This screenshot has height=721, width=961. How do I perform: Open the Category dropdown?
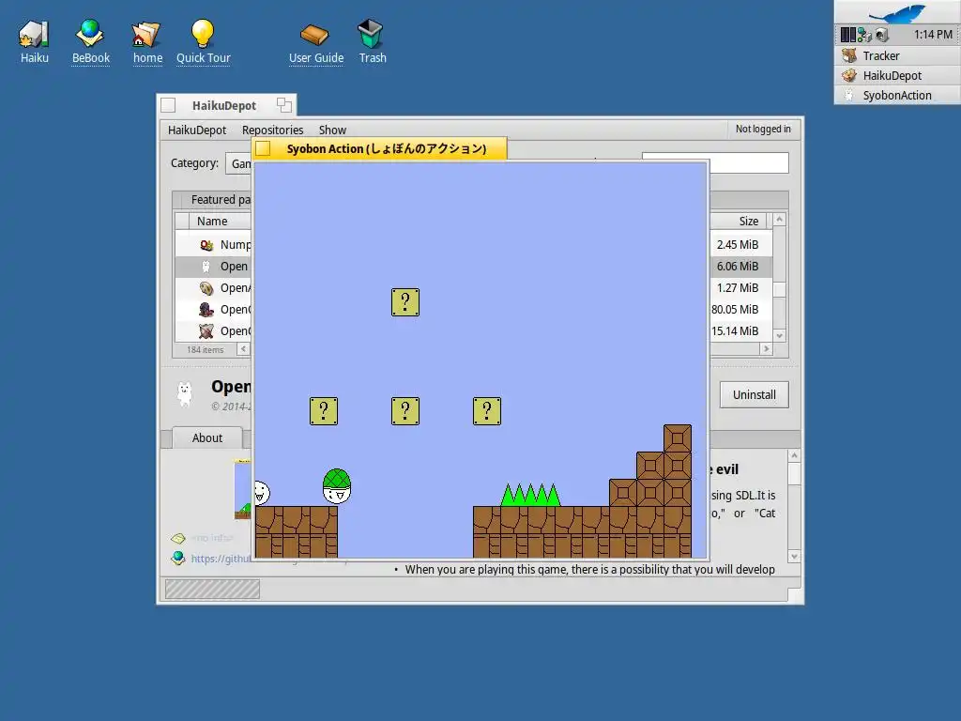tap(238, 163)
